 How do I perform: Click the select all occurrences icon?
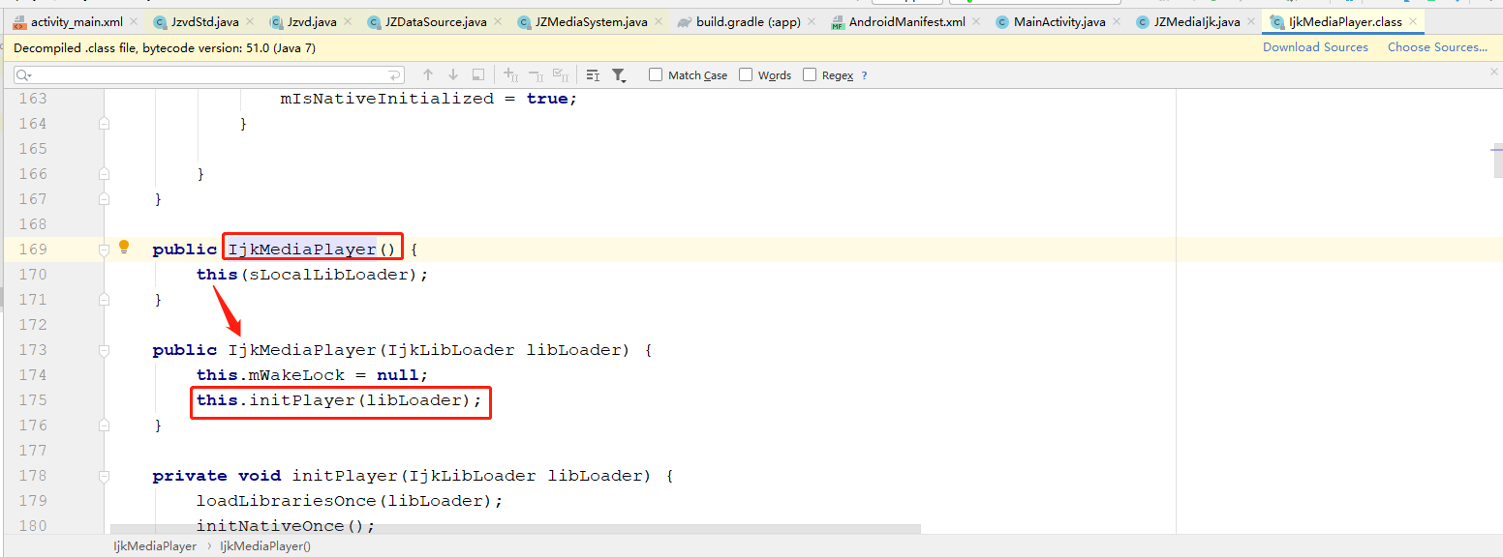coord(560,74)
